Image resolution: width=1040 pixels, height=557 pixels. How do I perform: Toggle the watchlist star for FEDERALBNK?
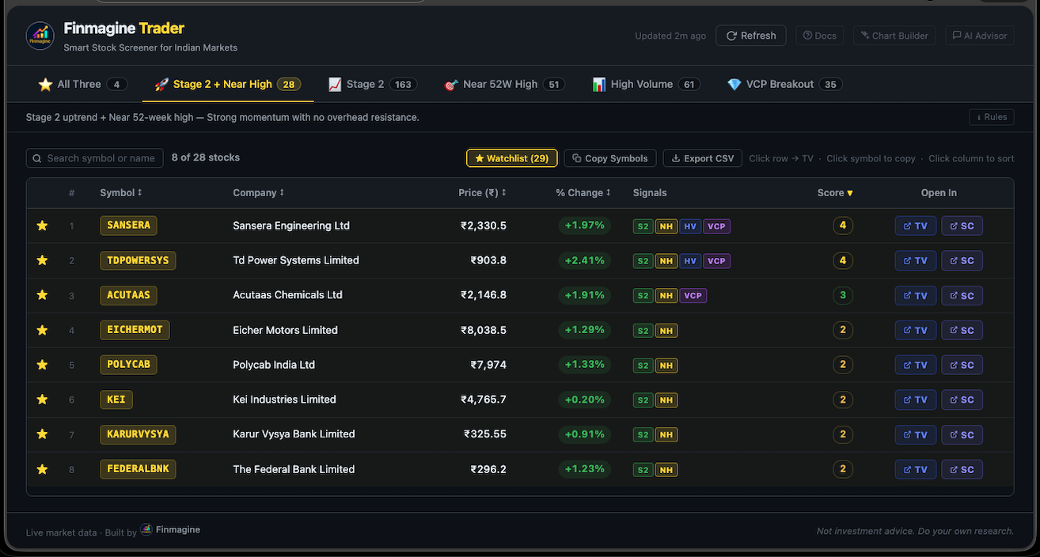pos(42,468)
